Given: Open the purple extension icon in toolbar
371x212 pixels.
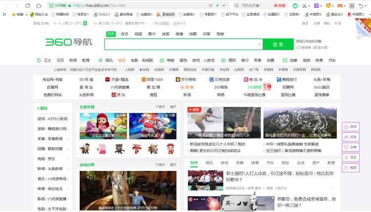Looking at the screenshot, I should point(317,5).
